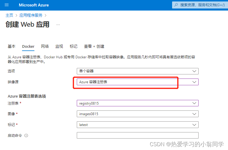Viewport: 228px width, 150px height.
Task: Expand the 选项 dropdown showing 单个容器
Action: [x=138, y=71]
